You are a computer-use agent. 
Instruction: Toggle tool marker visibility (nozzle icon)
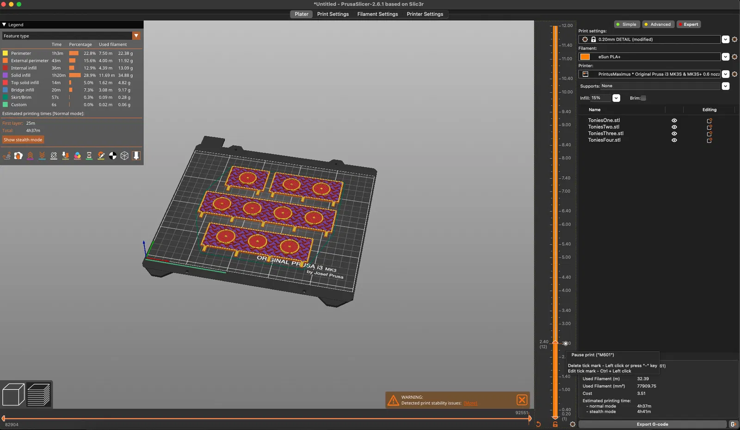136,156
